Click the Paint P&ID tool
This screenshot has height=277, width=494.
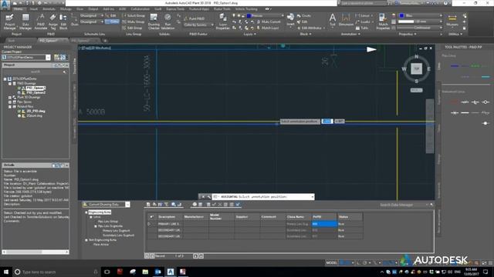(x=194, y=18)
